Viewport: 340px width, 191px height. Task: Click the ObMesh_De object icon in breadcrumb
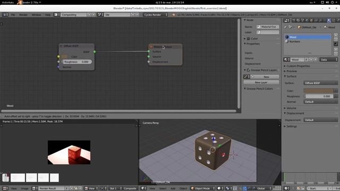point(299,27)
